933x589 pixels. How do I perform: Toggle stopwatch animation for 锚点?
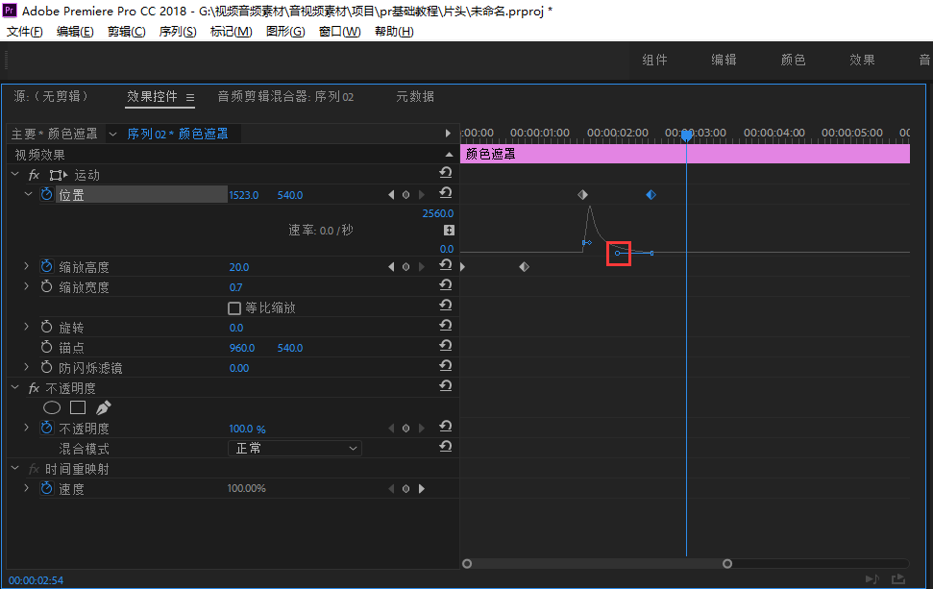46,347
